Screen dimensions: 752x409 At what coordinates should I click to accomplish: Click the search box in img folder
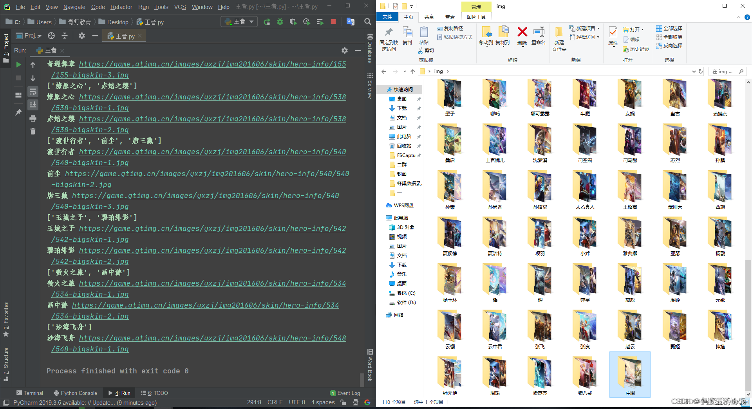tap(728, 71)
